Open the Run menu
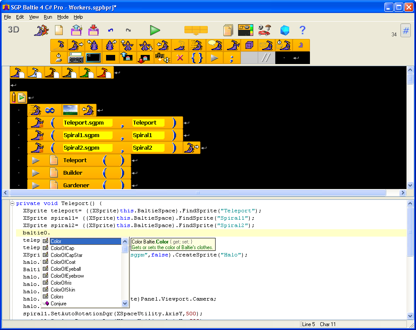The width and height of the screenshot is (416, 330). (48, 17)
